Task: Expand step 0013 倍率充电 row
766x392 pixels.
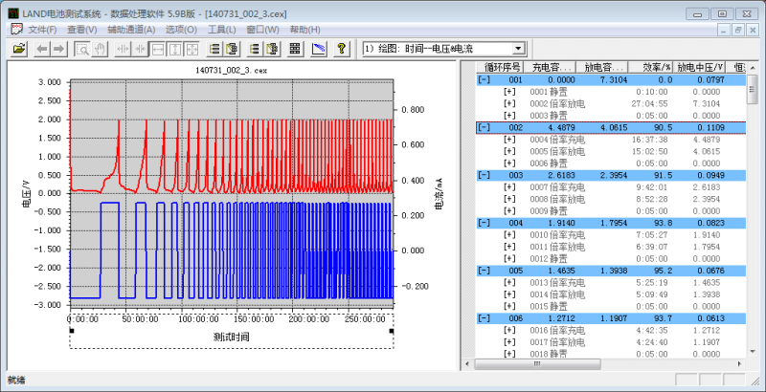Action: pyautogui.click(x=509, y=282)
